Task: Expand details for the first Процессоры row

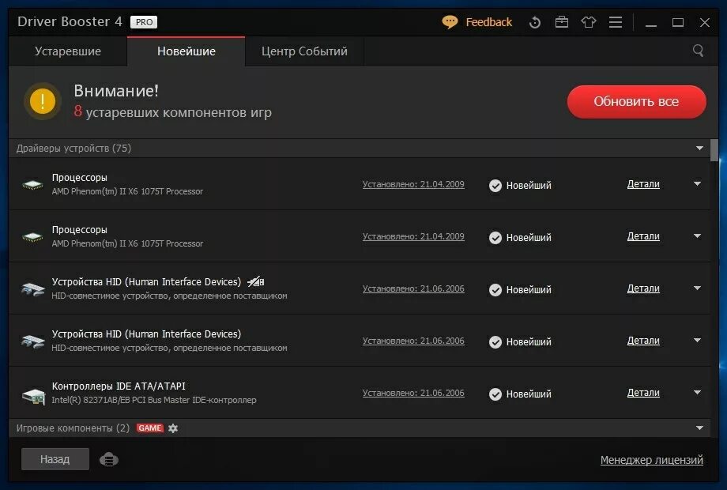Action: click(696, 184)
